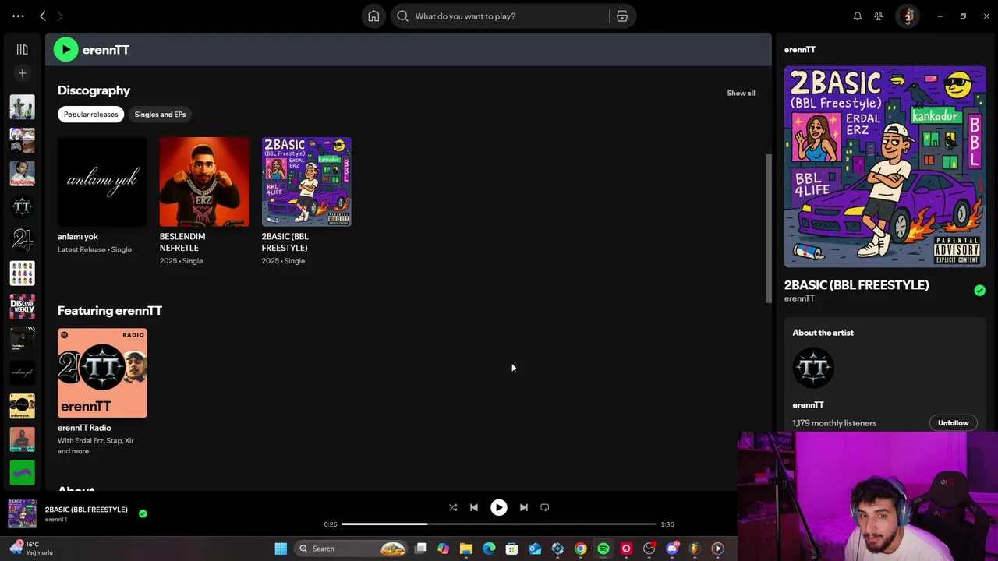Click the 1,179 monthly listeners text
Image resolution: width=998 pixels, height=561 pixels.
[x=834, y=423]
